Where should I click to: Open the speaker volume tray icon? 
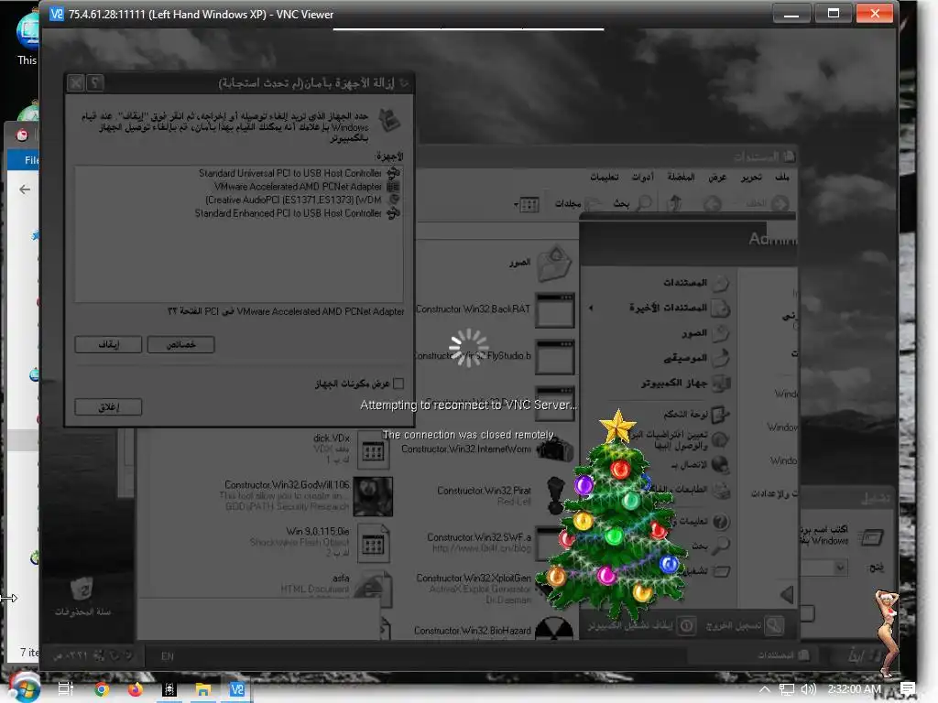pos(808,689)
